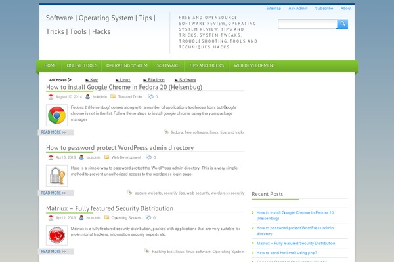The width and height of the screenshot is (394, 262).
Task: Click April 5, 2013 date text
Action: point(66,157)
